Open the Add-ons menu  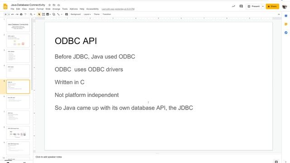point(73,9)
